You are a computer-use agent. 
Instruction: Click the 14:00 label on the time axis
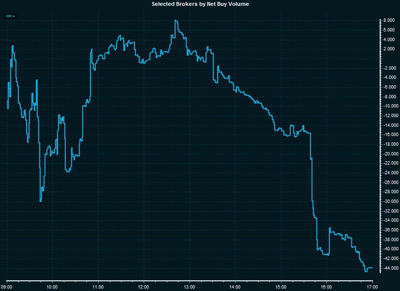(x=235, y=287)
